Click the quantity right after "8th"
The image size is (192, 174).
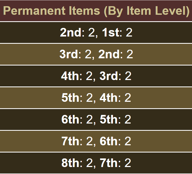pos(89,163)
